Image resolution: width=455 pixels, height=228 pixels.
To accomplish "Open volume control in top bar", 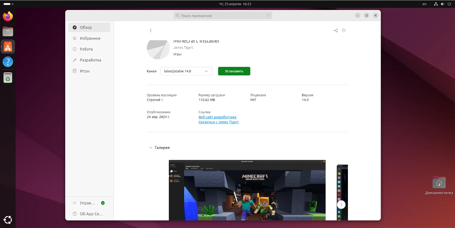I will [x=443, y=4].
